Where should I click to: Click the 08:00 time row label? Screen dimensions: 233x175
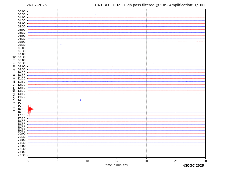22,60
